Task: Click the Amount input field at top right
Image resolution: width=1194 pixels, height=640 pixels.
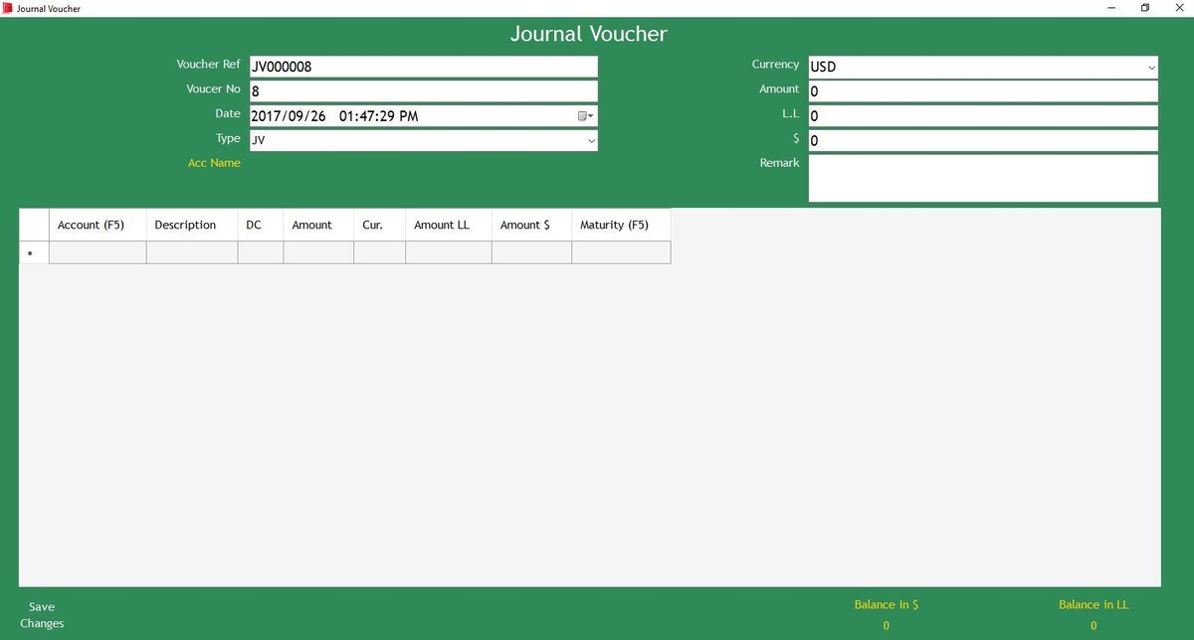Action: (983, 91)
